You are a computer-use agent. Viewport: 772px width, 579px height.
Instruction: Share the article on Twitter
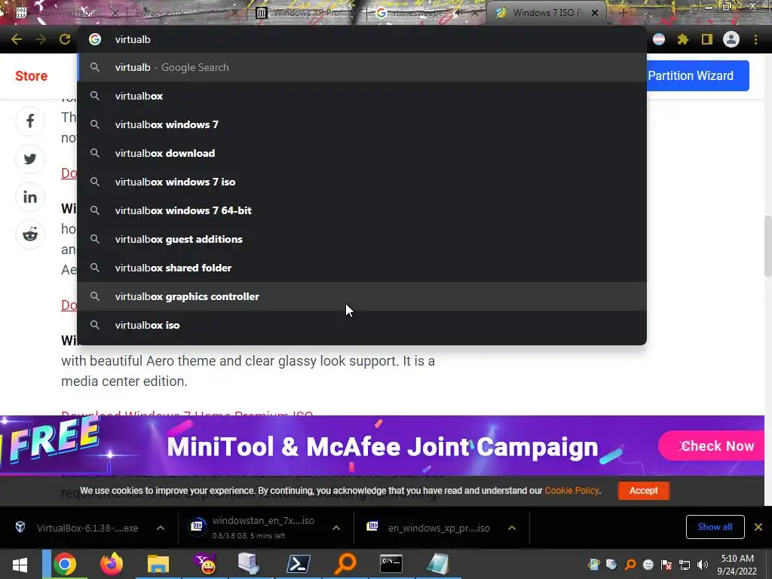30,158
